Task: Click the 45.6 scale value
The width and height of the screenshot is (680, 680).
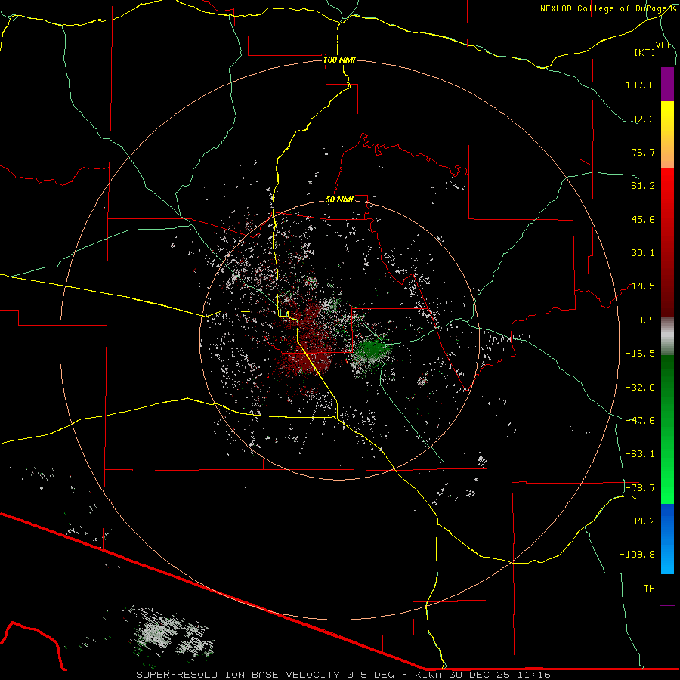Action: pos(643,219)
